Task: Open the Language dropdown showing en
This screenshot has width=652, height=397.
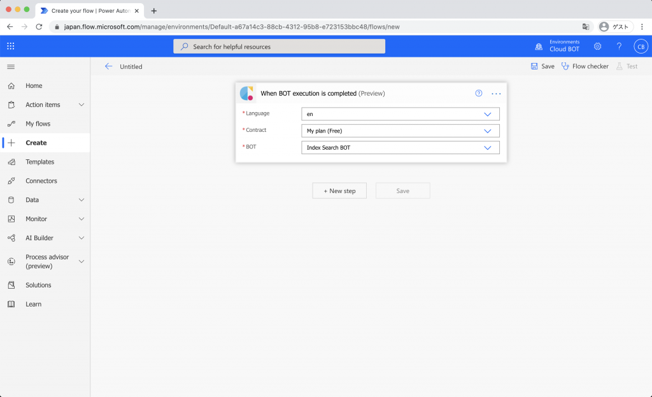Action: point(400,114)
